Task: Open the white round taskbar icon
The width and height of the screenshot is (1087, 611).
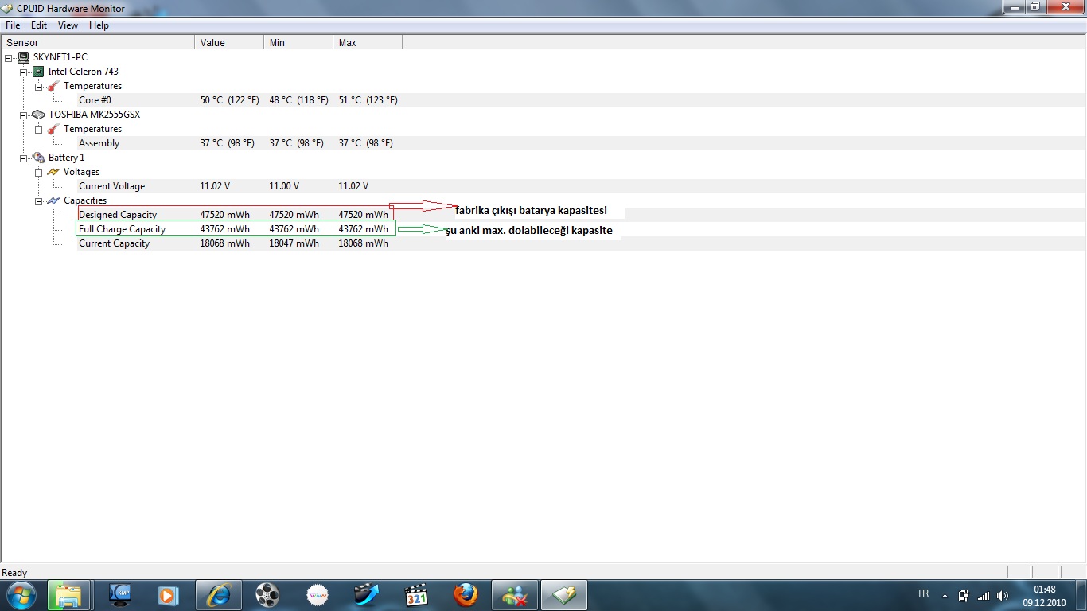Action: coord(318,594)
